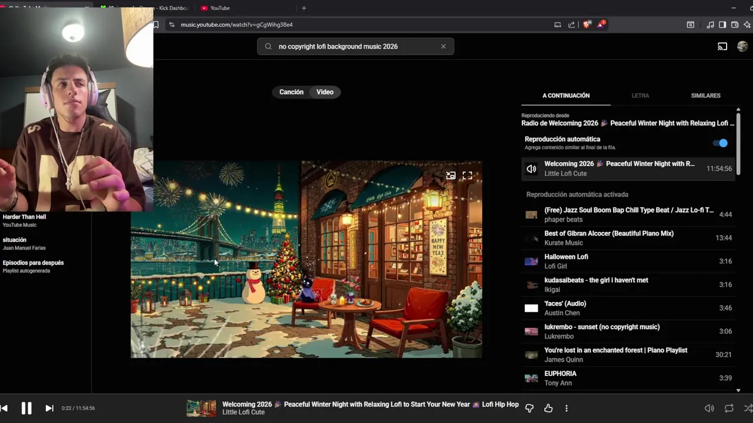753x423 pixels.
Task: Open the browser media control music-note icon
Action: pyautogui.click(x=710, y=25)
